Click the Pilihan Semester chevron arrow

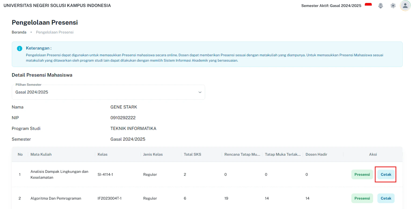(200, 92)
